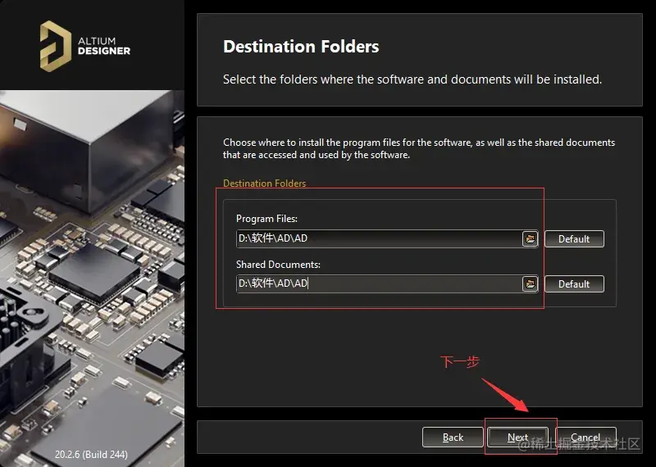Click the 'Shared Documents:' label

point(278,265)
